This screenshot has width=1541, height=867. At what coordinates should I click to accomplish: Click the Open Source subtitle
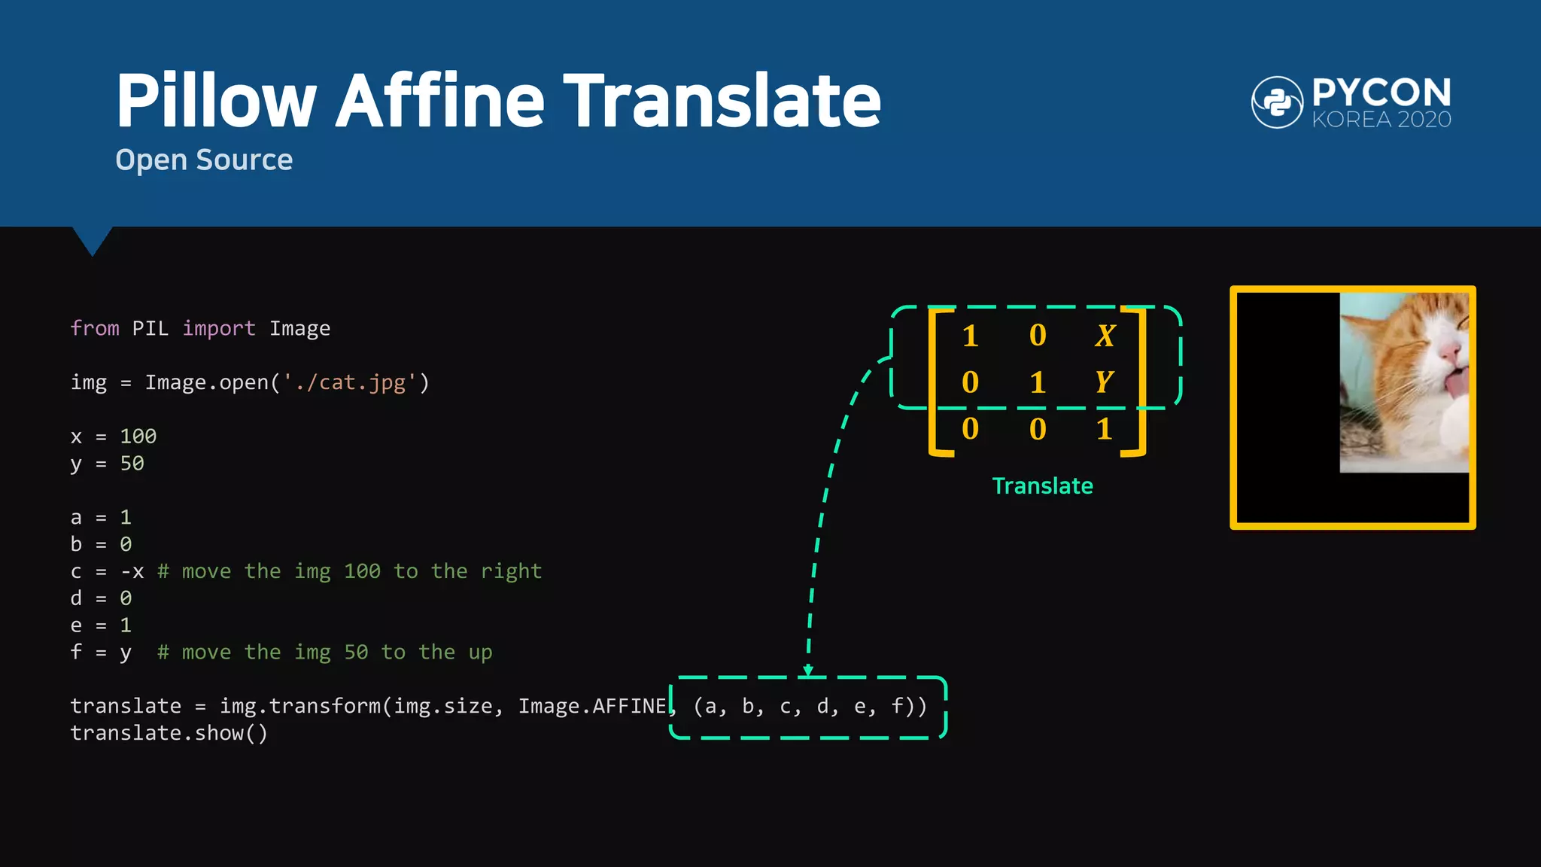tap(204, 160)
